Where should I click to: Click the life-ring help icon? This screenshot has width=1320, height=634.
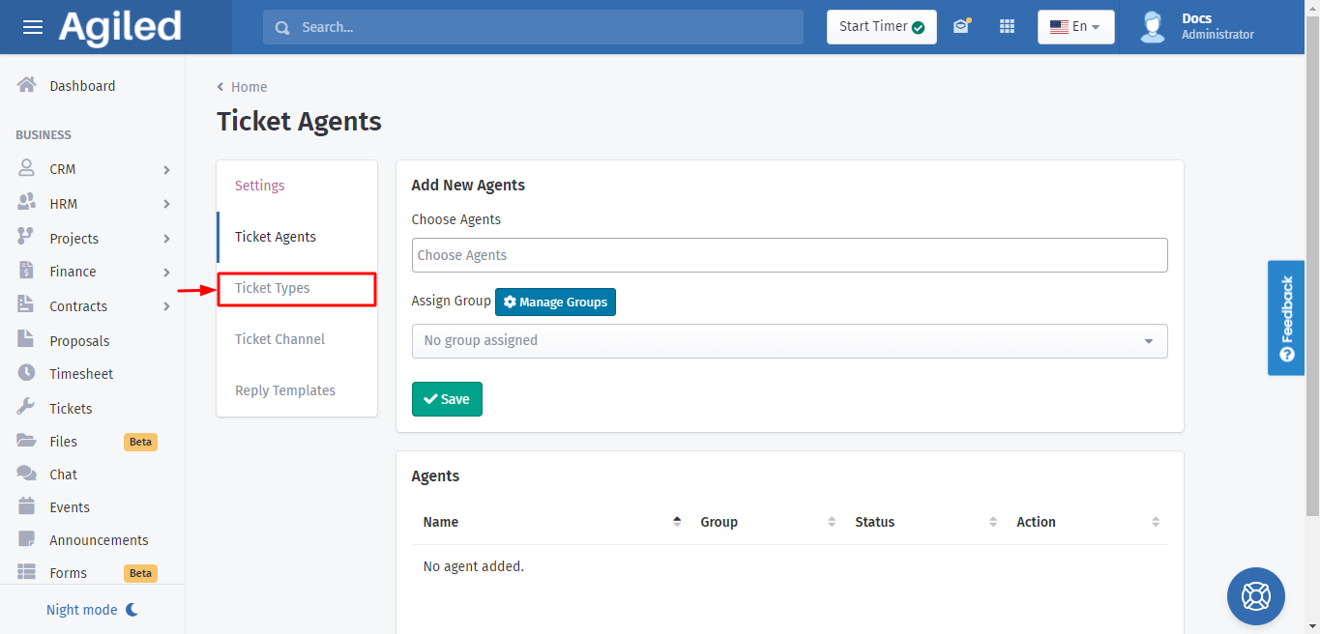tap(1255, 595)
